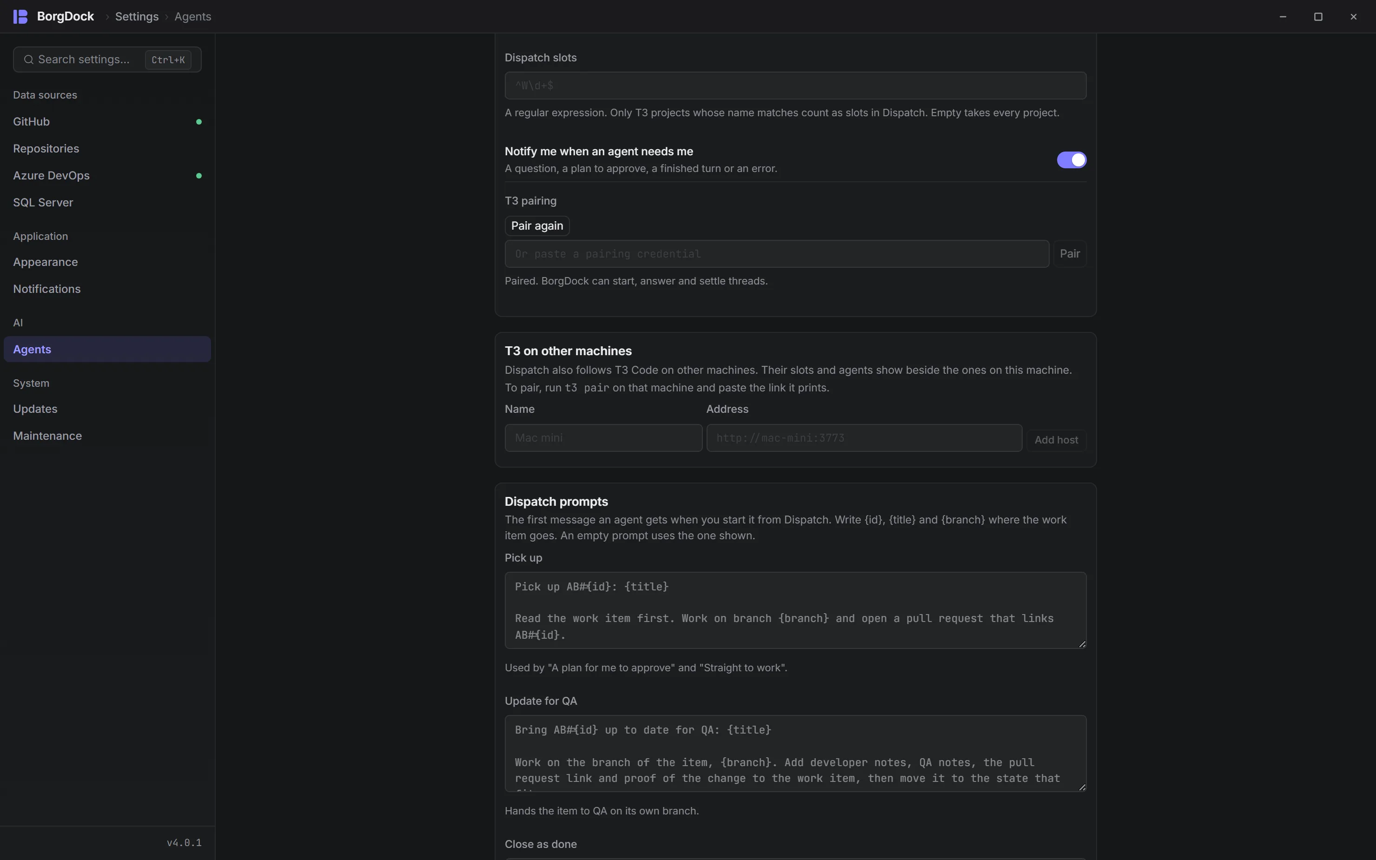Open the Maintenance settings page
The width and height of the screenshot is (1376, 860).
click(107, 436)
